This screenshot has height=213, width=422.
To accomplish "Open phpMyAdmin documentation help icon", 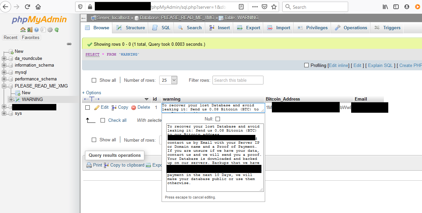I will (x=36, y=30).
